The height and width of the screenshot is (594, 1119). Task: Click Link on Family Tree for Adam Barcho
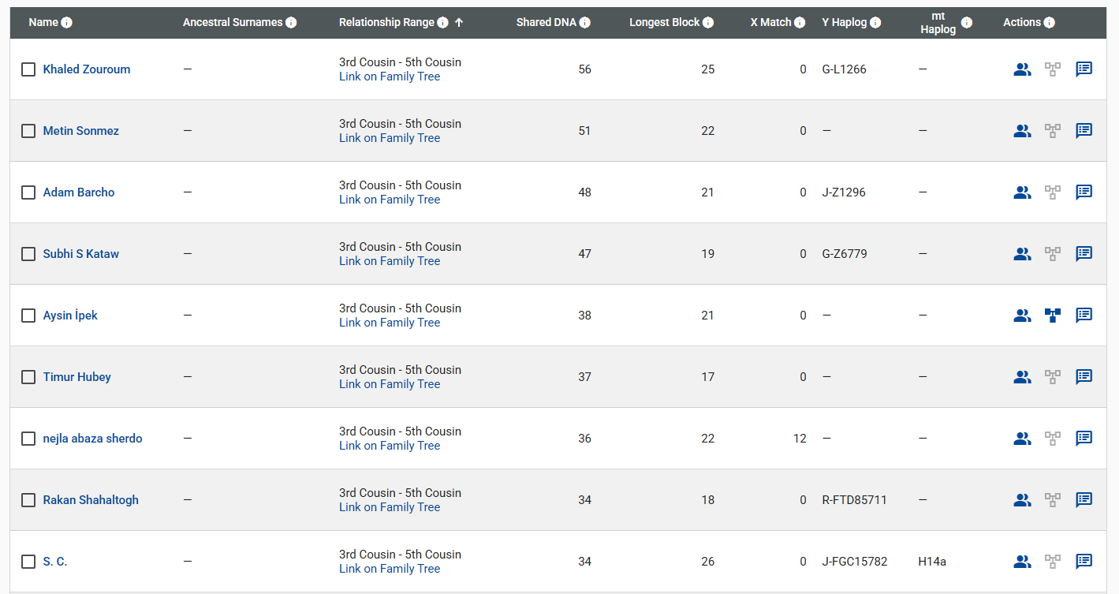tap(390, 200)
